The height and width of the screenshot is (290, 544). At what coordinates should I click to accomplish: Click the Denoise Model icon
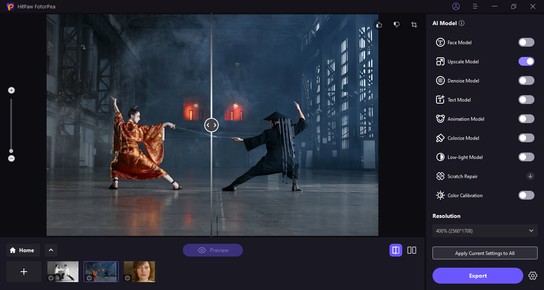(x=440, y=80)
